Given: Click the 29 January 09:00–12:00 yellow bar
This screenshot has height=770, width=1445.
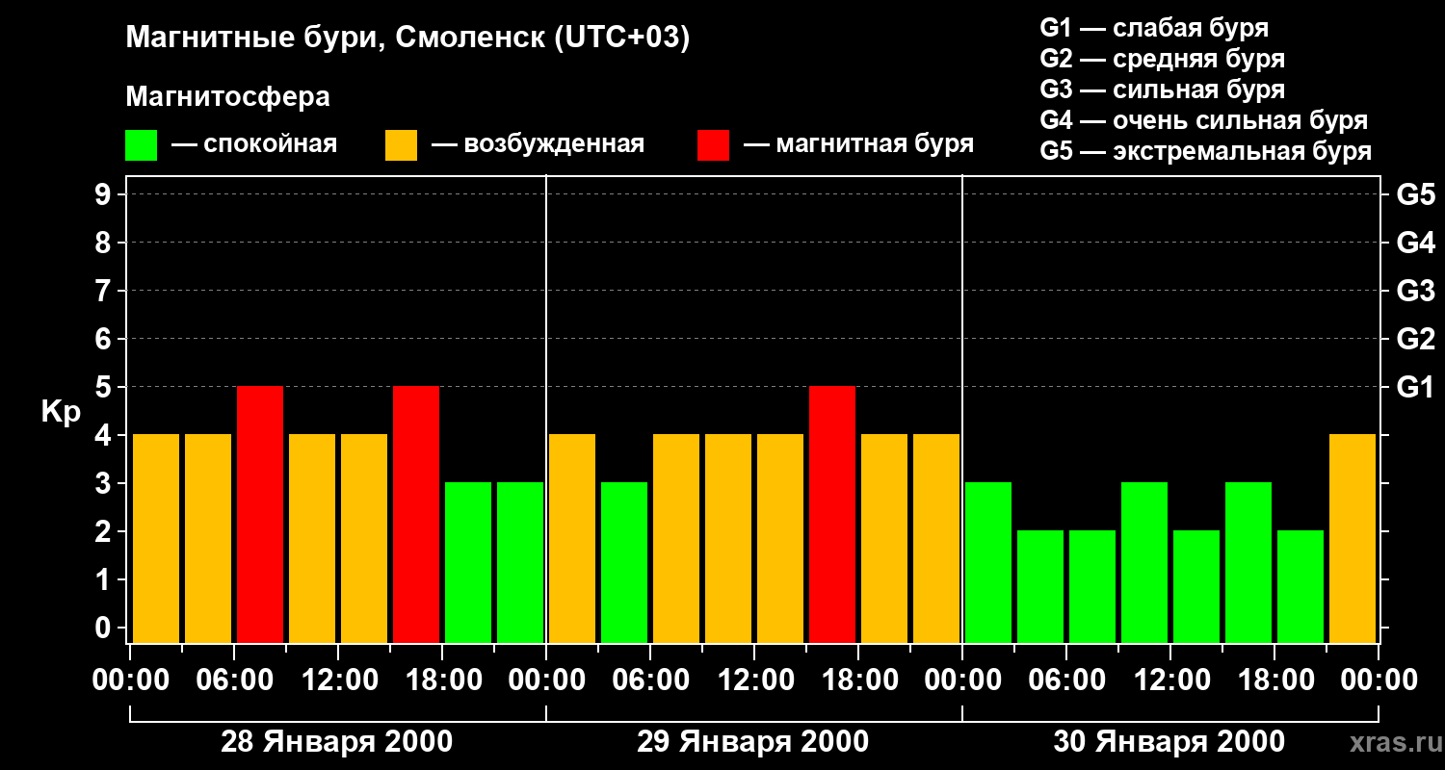Looking at the screenshot, I should point(728,539).
